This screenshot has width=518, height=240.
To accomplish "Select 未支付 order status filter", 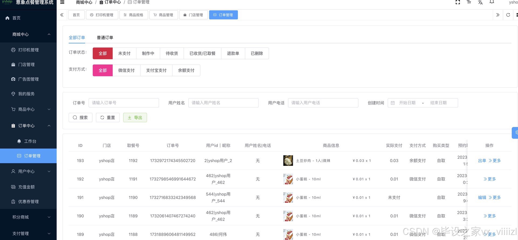I will point(124,53).
